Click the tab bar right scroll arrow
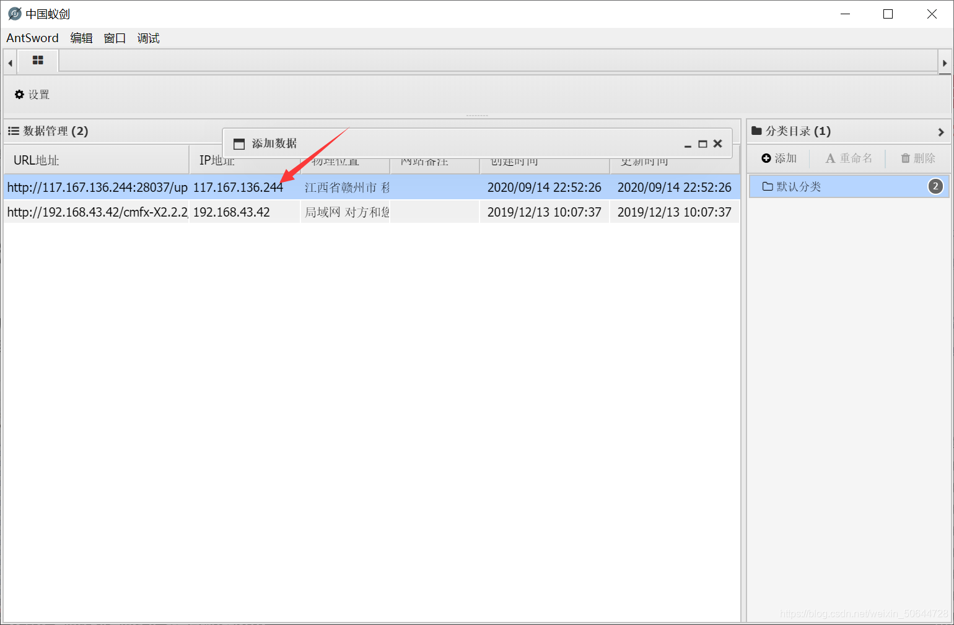 click(945, 62)
